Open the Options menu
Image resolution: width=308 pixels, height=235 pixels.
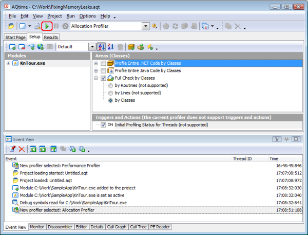pyautogui.click(x=88, y=16)
